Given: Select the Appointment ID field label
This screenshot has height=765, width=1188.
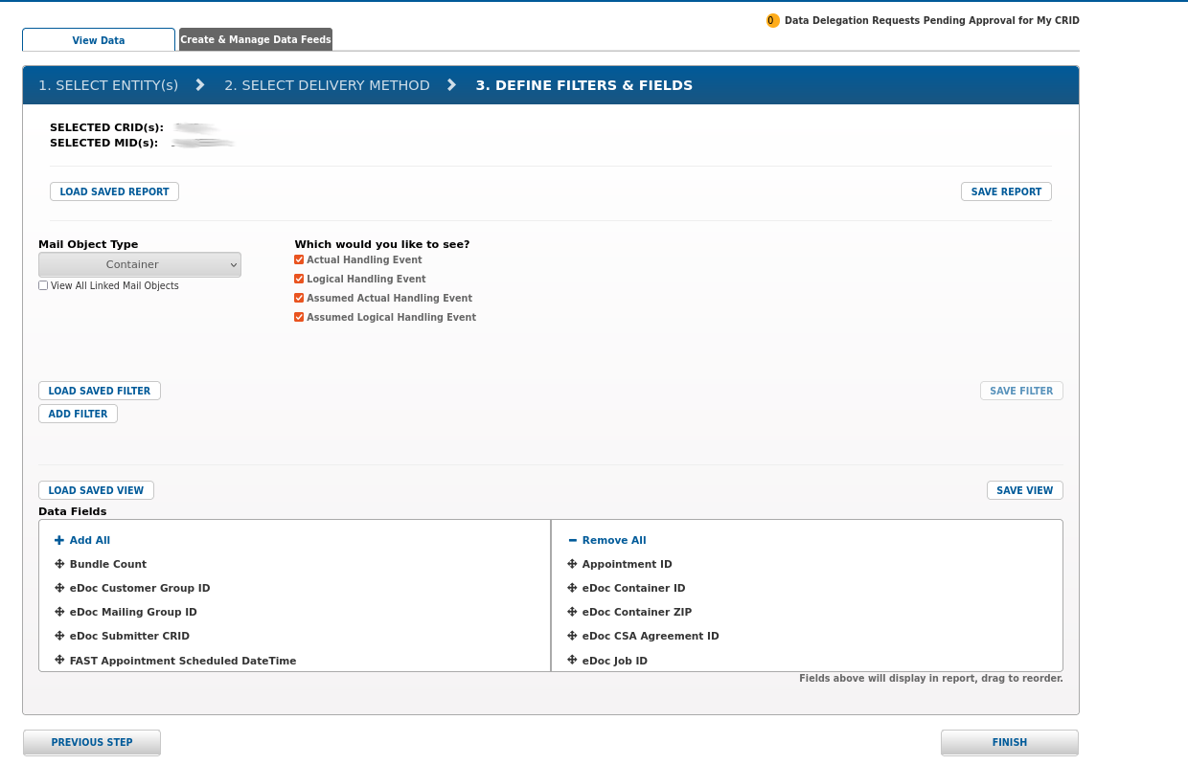Looking at the screenshot, I should tap(628, 565).
